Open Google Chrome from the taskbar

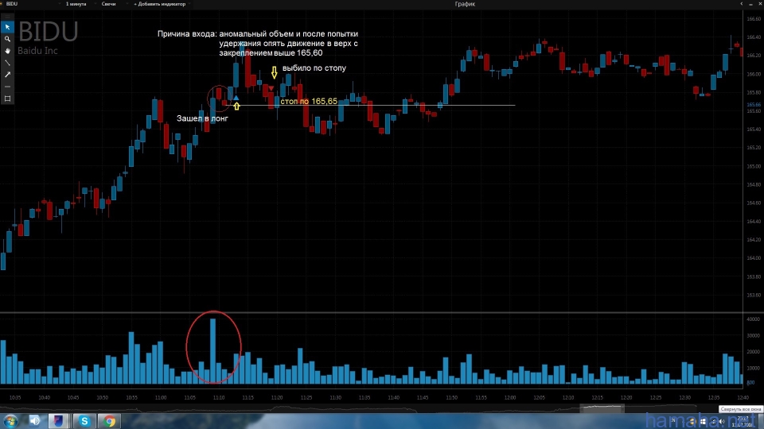pyautogui.click(x=110, y=421)
